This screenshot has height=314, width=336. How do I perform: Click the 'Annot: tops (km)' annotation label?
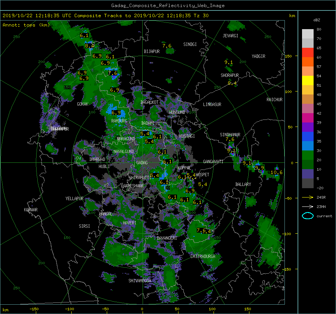coord(26,25)
